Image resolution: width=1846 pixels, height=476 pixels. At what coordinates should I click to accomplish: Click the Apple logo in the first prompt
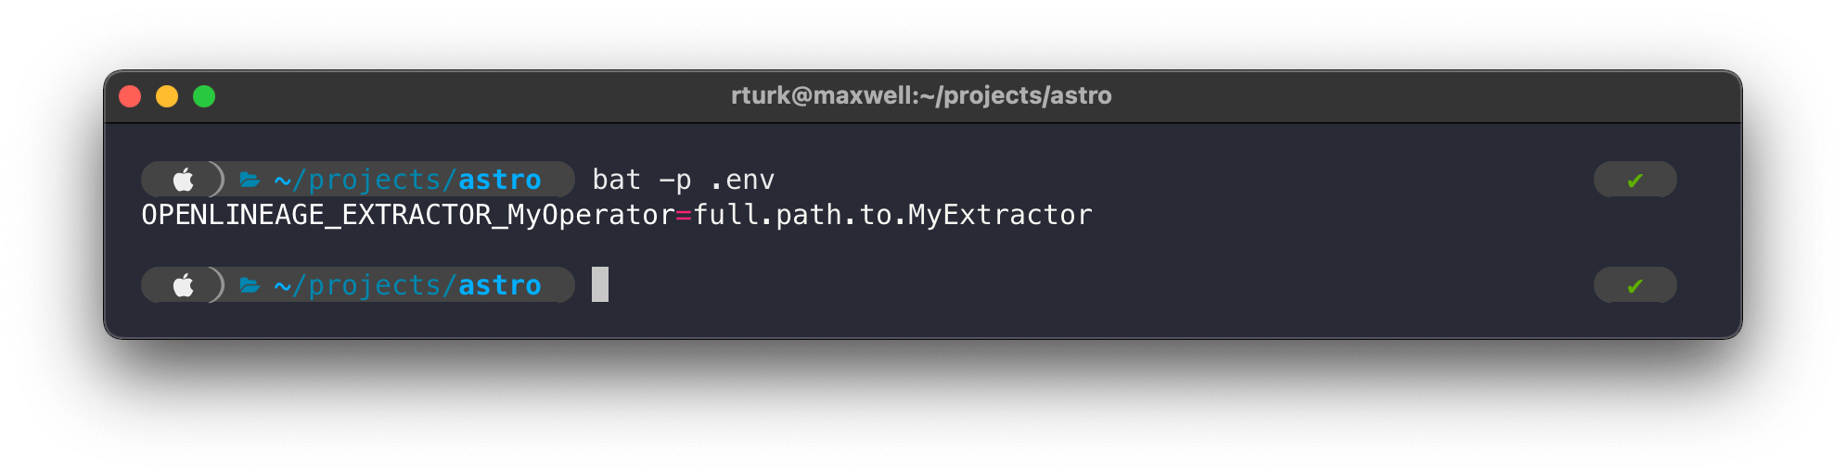tap(184, 179)
